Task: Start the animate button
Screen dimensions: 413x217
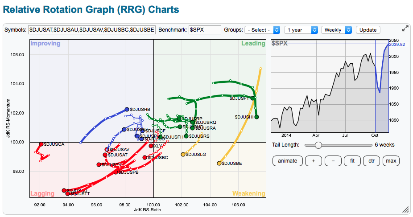Action: pos(287,160)
